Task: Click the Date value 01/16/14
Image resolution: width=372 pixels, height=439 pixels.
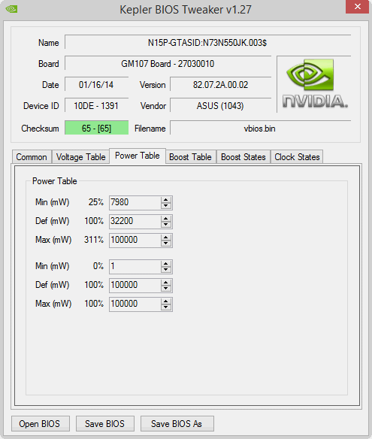Action: click(96, 84)
